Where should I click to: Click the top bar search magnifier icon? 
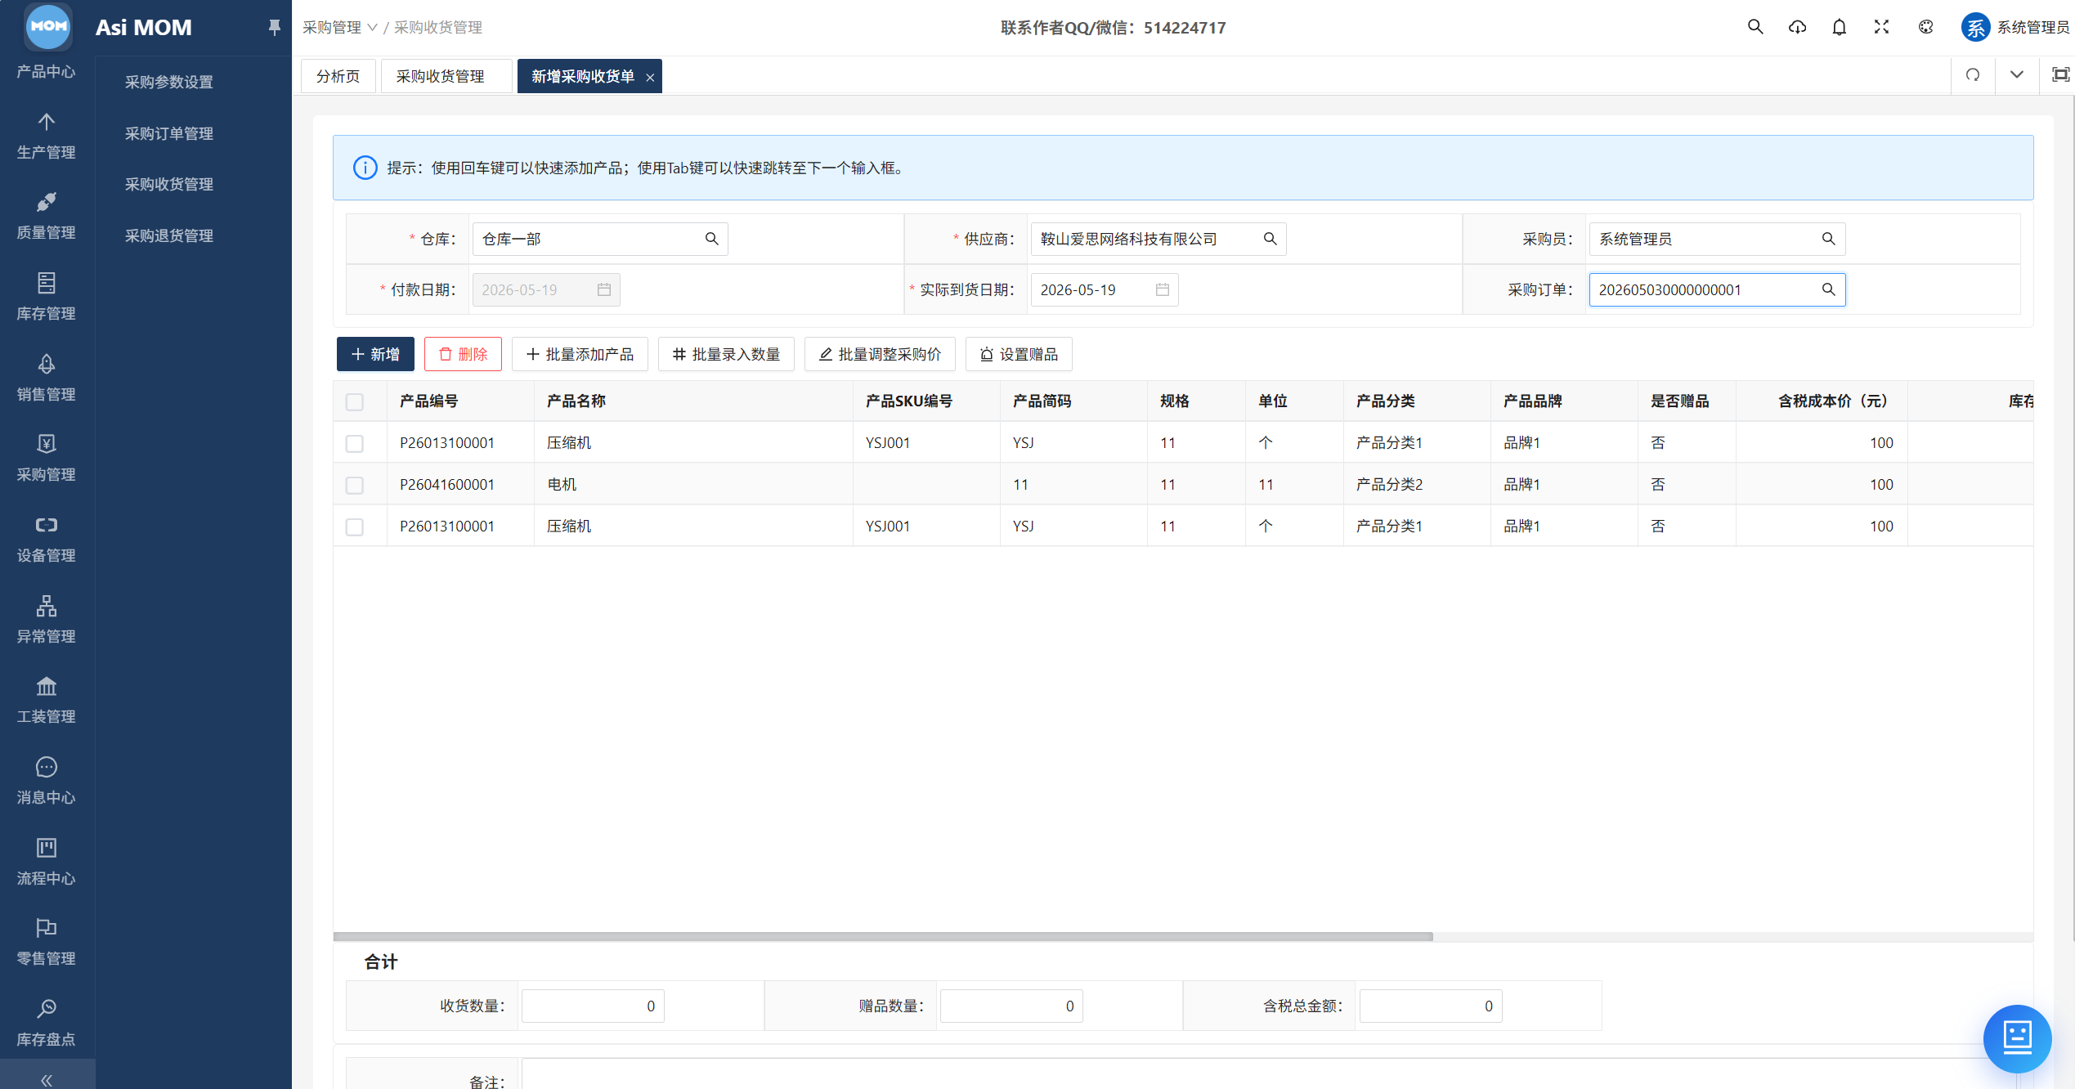[1755, 27]
